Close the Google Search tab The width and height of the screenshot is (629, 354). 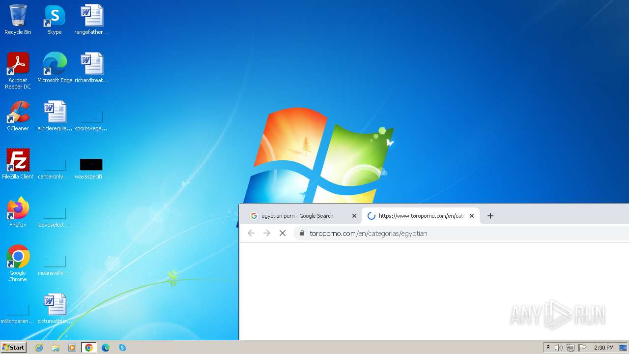coord(354,216)
